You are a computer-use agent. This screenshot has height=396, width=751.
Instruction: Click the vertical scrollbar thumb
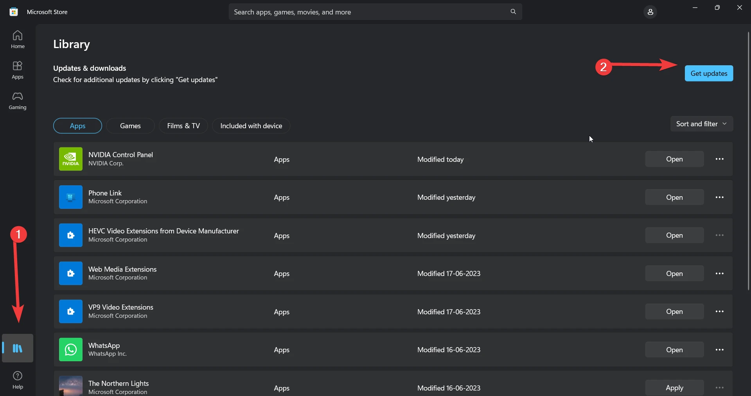point(749,160)
